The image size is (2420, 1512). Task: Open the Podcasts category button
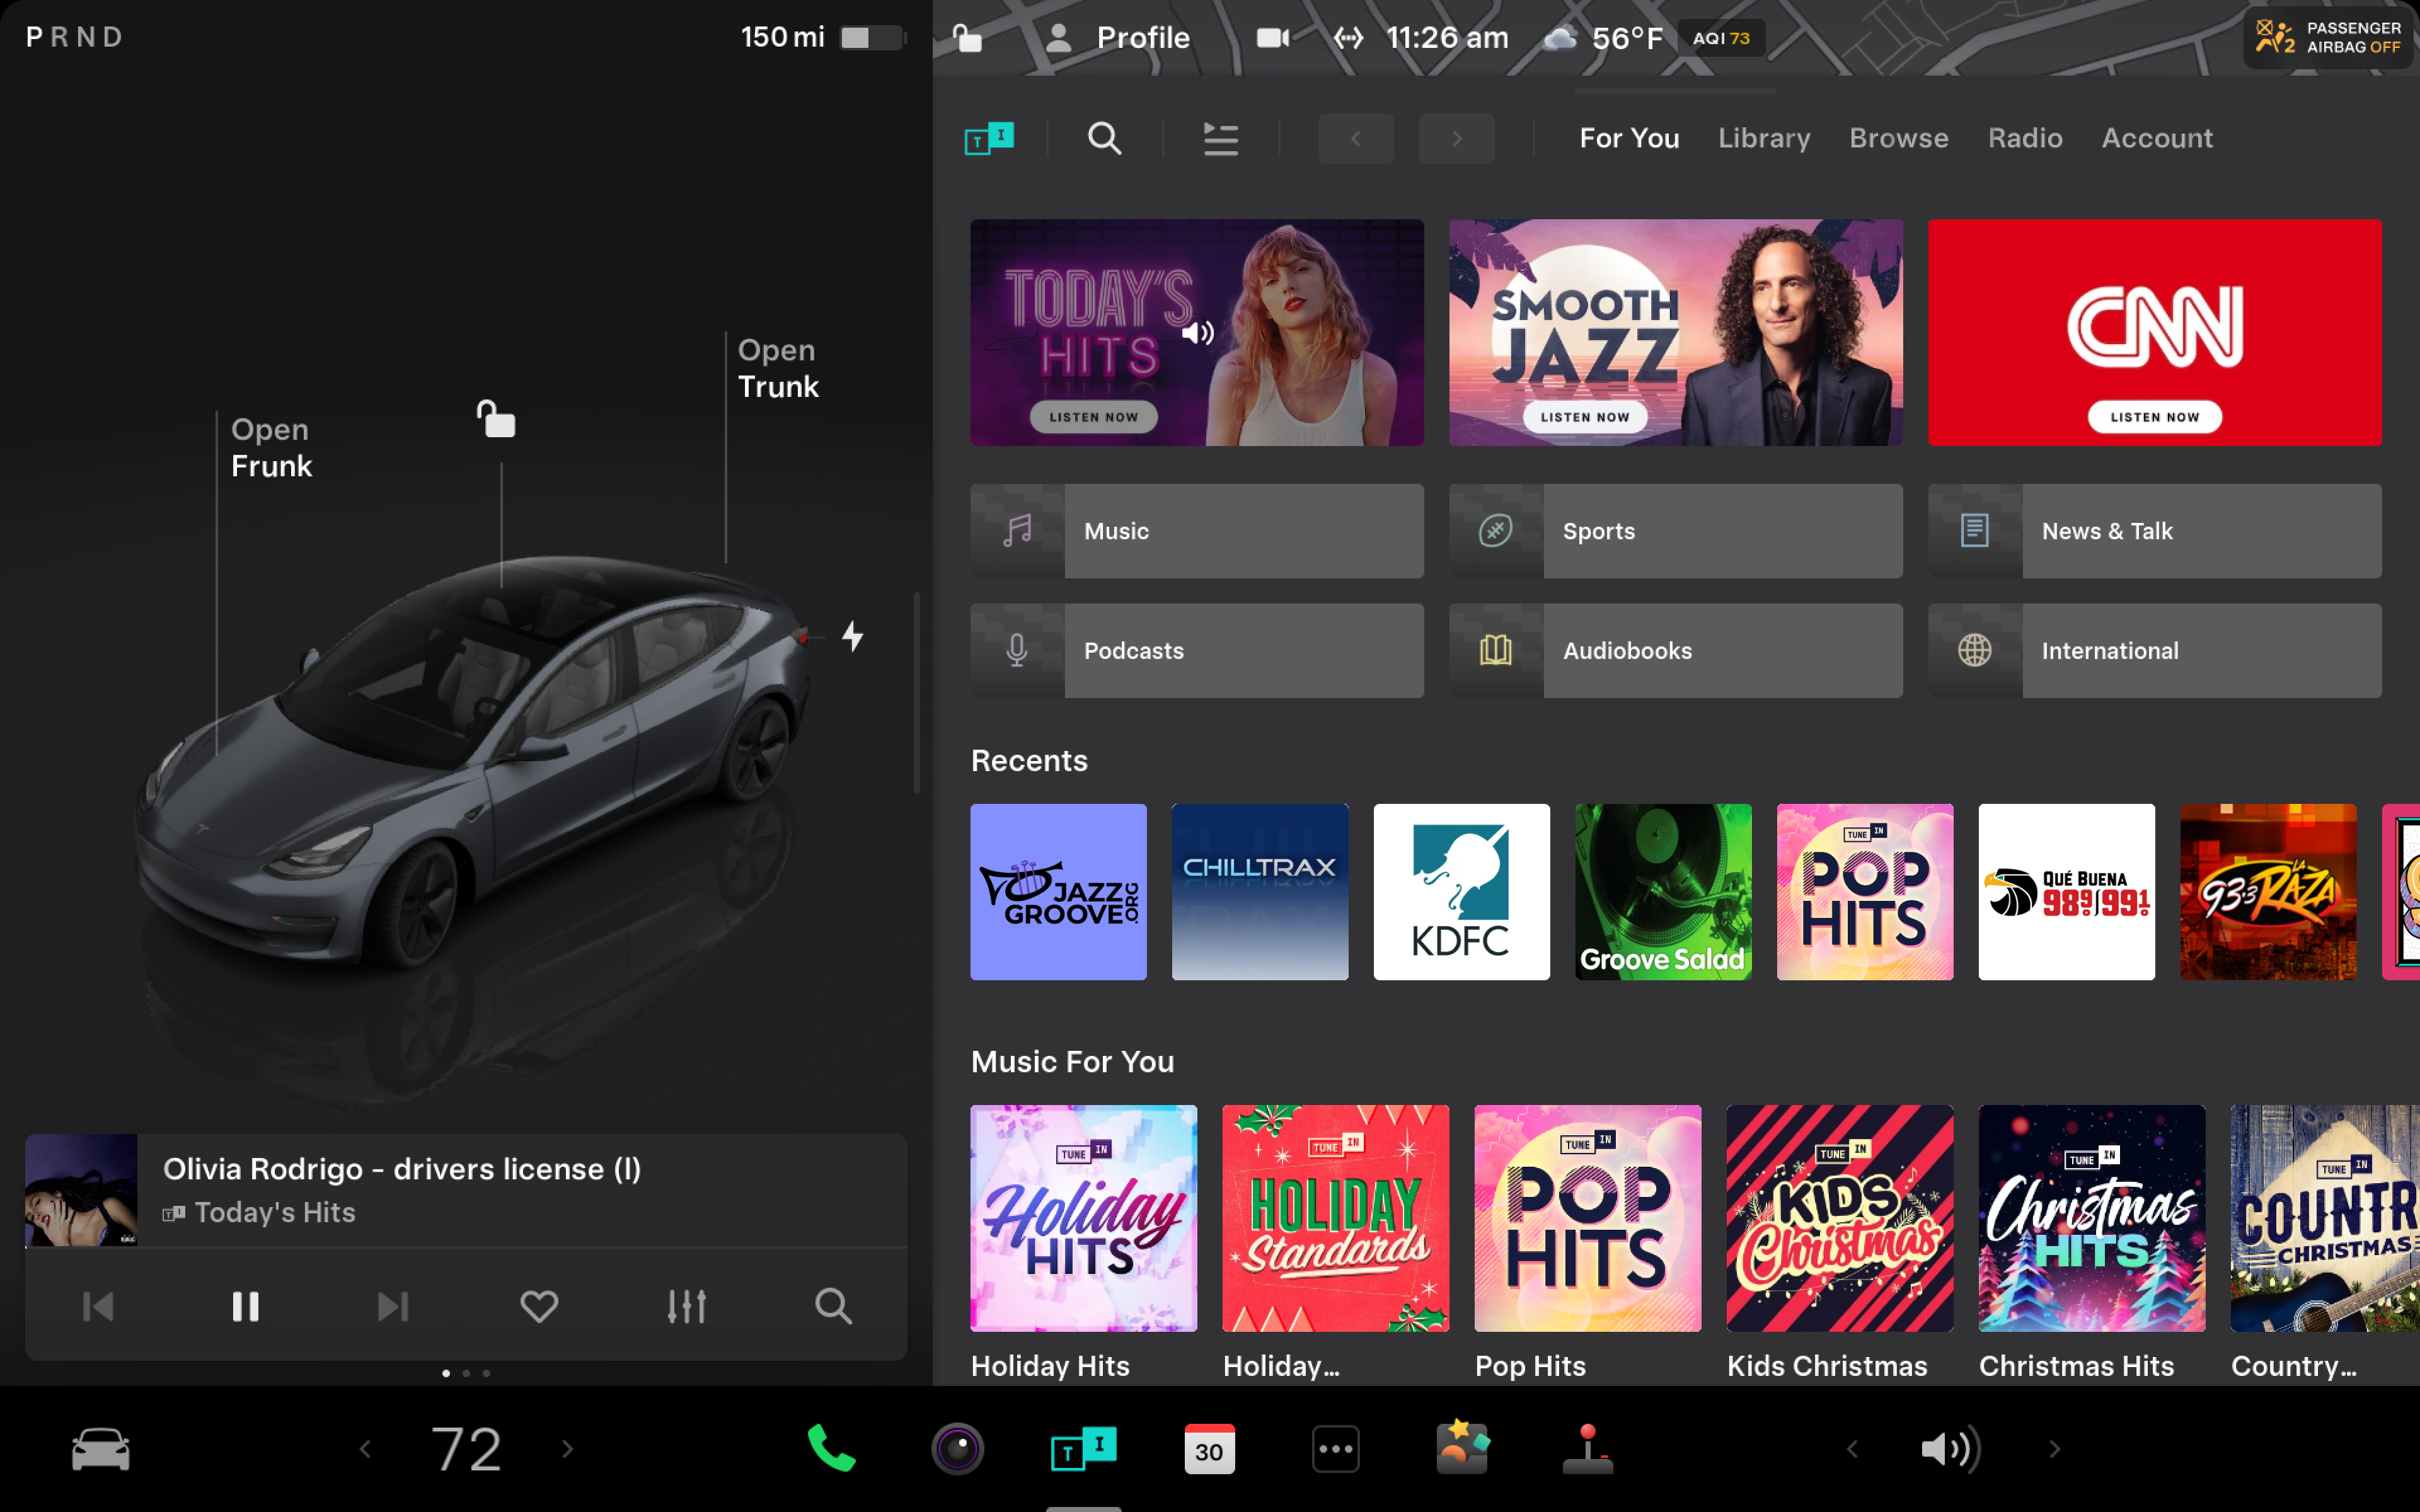(x=1196, y=650)
